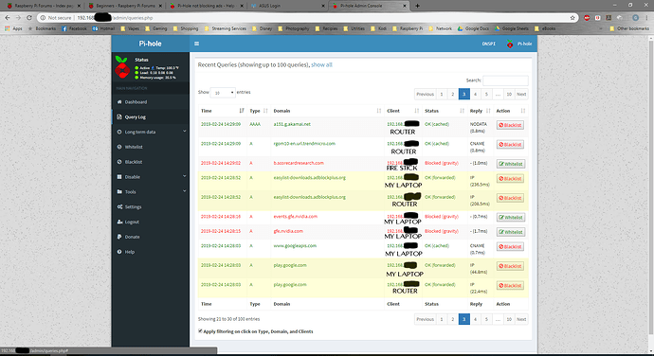Expand the Long term data submenu
This screenshot has height=356, width=654.
tap(185, 132)
